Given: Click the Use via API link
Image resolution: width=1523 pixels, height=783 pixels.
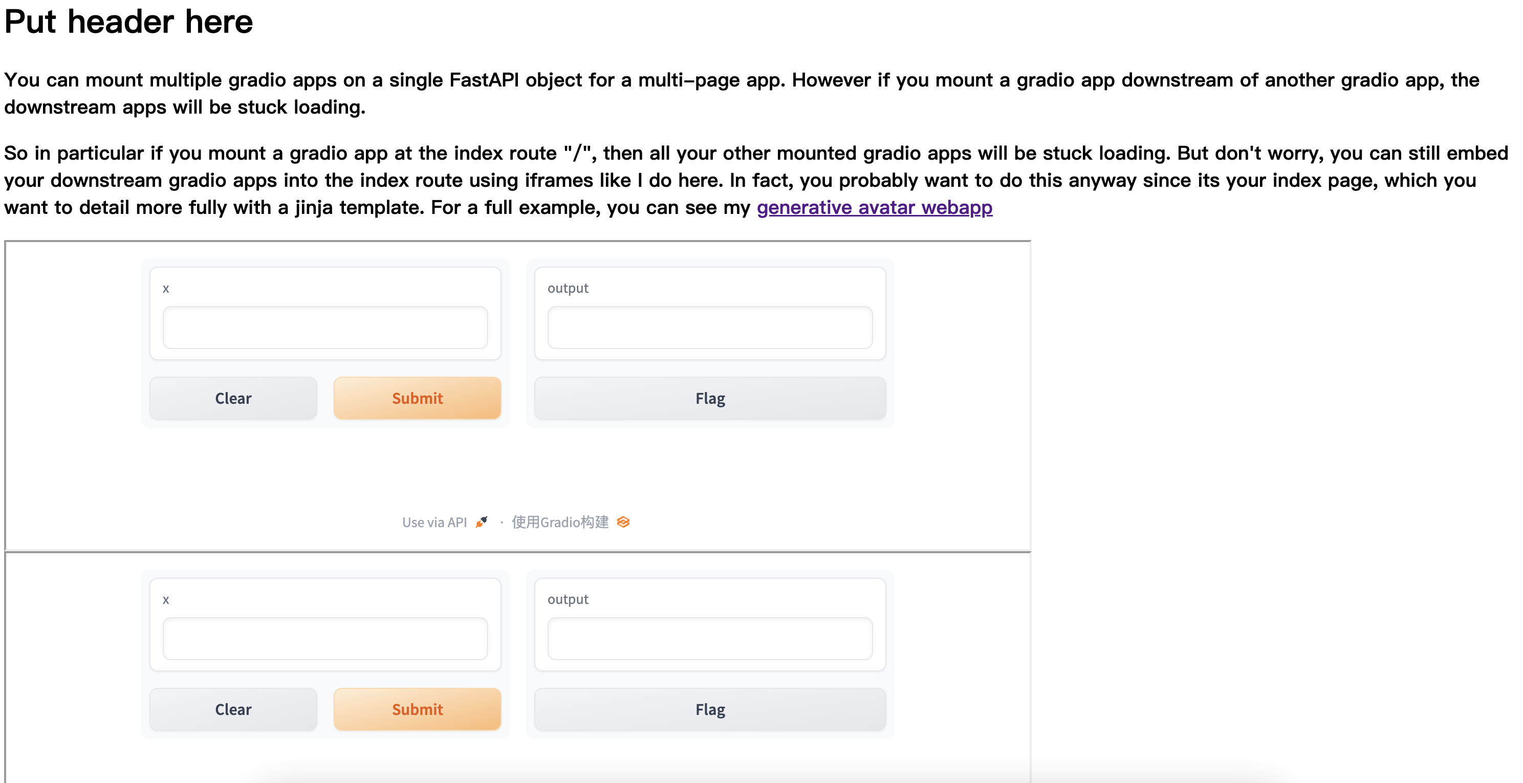Looking at the screenshot, I should [x=435, y=521].
